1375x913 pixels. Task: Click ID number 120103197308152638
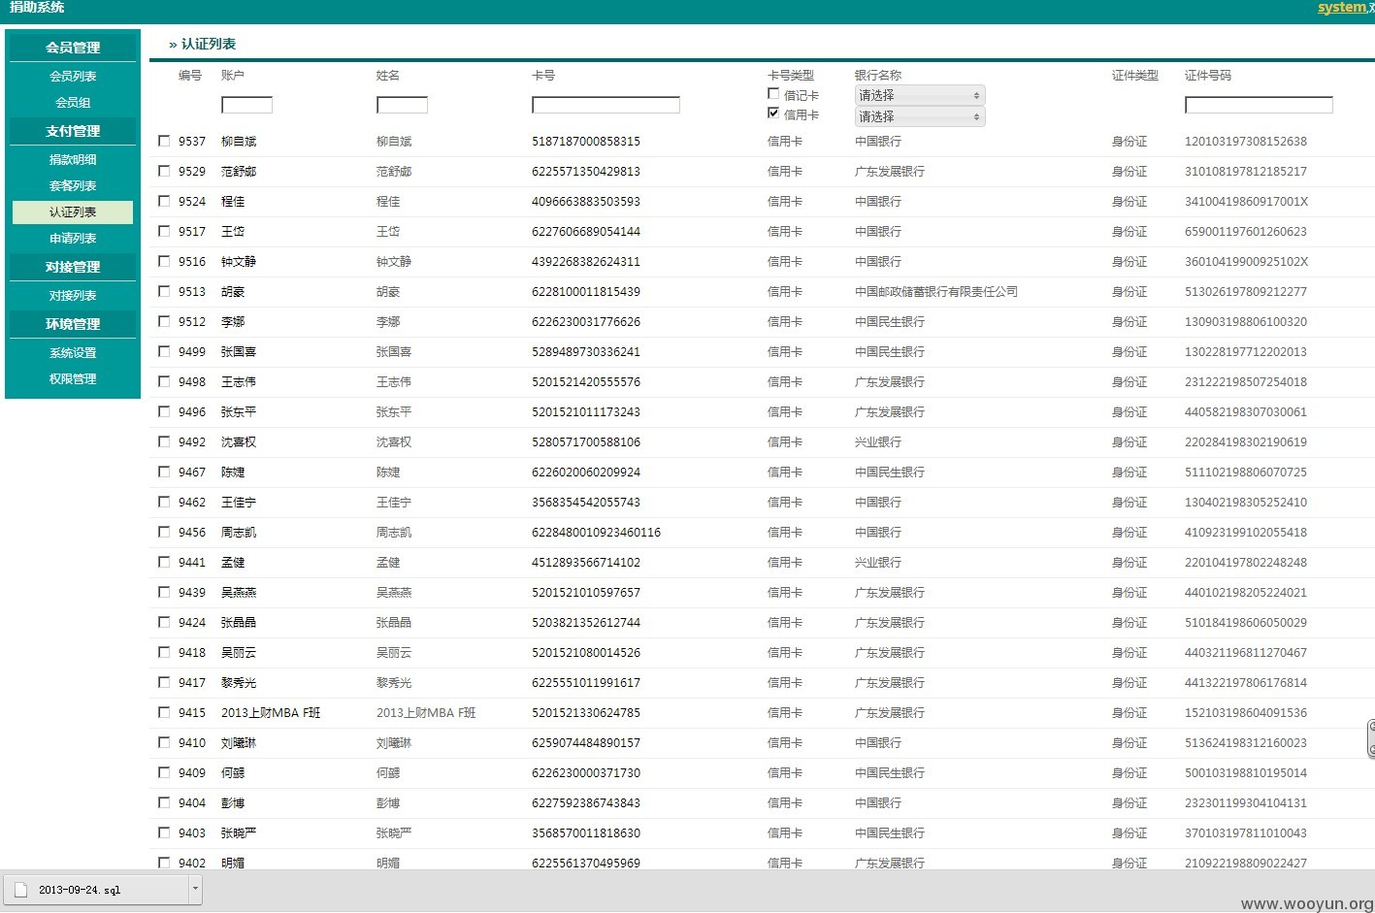pyautogui.click(x=1246, y=141)
